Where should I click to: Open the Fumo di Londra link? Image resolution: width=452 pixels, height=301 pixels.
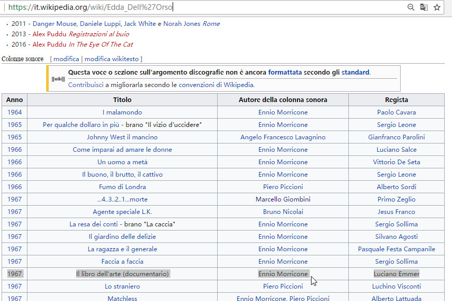pos(122,187)
